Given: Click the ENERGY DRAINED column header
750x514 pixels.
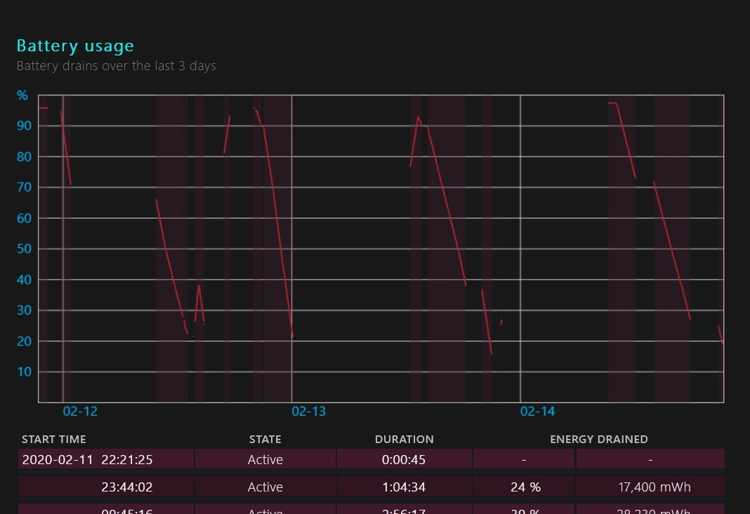Looking at the screenshot, I should (599, 440).
